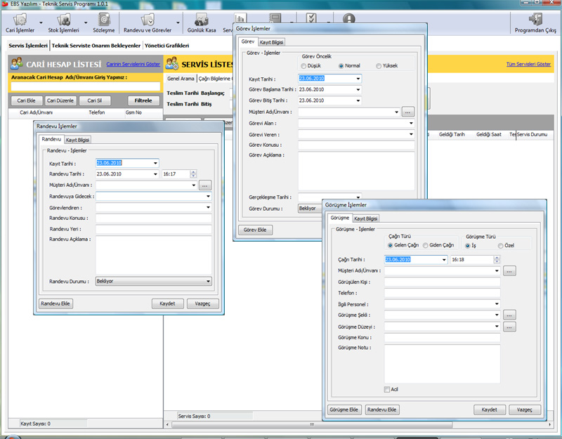Click the Görüşme Konu input field
This screenshot has height=439, width=562.
(x=442, y=338)
